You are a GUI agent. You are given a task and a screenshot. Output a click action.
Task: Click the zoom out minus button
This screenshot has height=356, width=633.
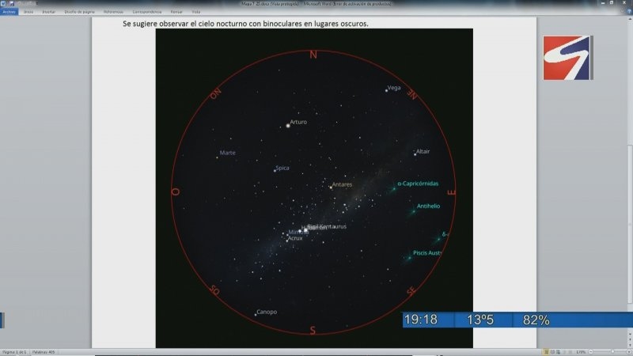coord(590,351)
